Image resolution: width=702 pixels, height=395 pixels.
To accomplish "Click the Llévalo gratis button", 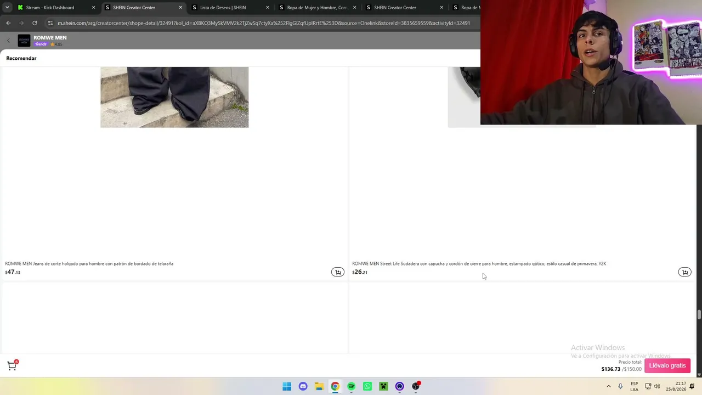I will coord(667,366).
